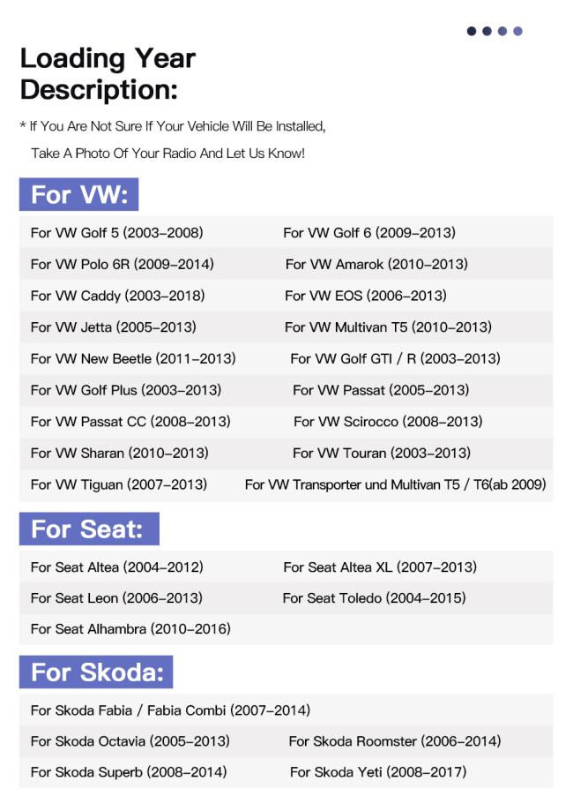Click the leftmost dot in the top-right indicator
This screenshot has width=573, height=796.
click(472, 32)
